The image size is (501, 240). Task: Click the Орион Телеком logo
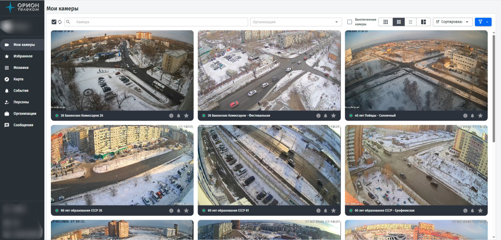(22, 7)
